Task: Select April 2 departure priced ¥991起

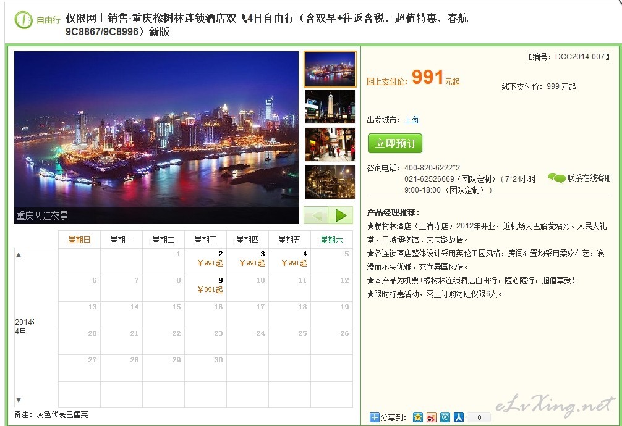Action: pos(205,262)
